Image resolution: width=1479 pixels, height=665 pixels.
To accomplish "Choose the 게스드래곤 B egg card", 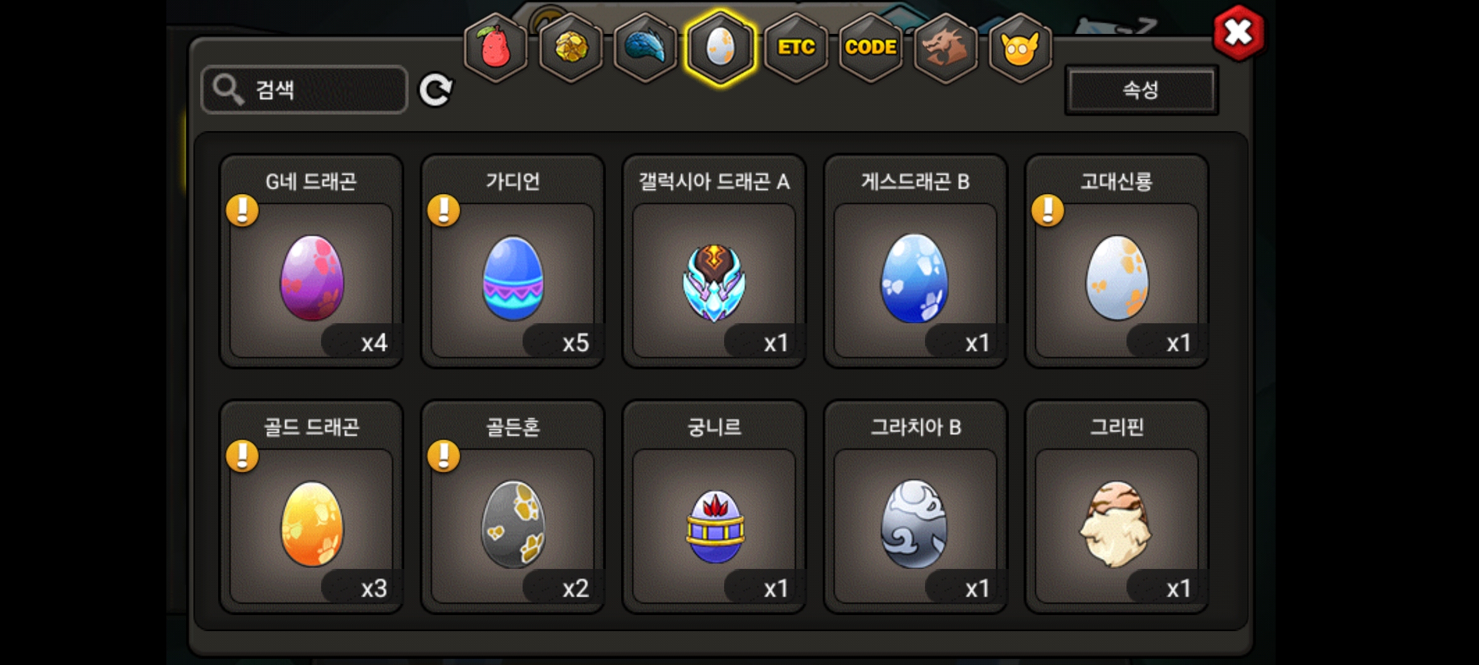I will click(x=916, y=262).
